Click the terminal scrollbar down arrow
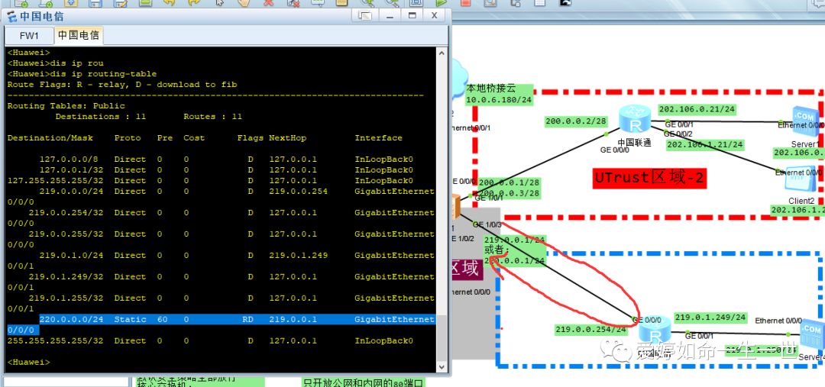Image resolution: width=825 pixels, height=387 pixels. pos(442,367)
